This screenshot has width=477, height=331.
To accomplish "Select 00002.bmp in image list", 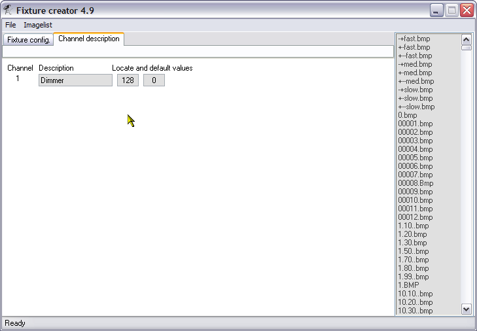I will click(x=415, y=132).
